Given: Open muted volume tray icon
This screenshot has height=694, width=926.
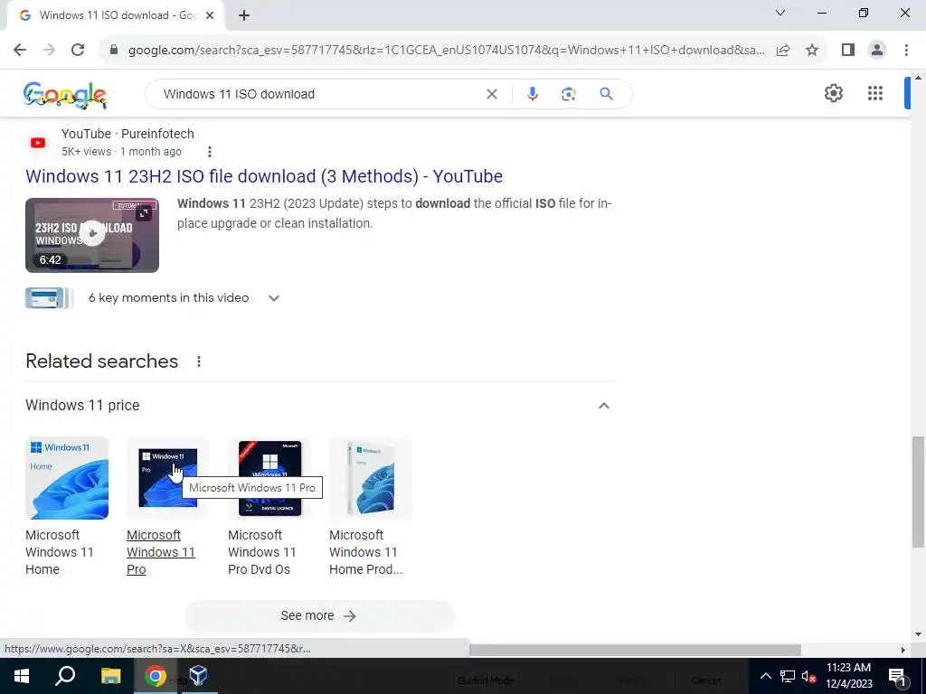Looking at the screenshot, I should click(808, 676).
